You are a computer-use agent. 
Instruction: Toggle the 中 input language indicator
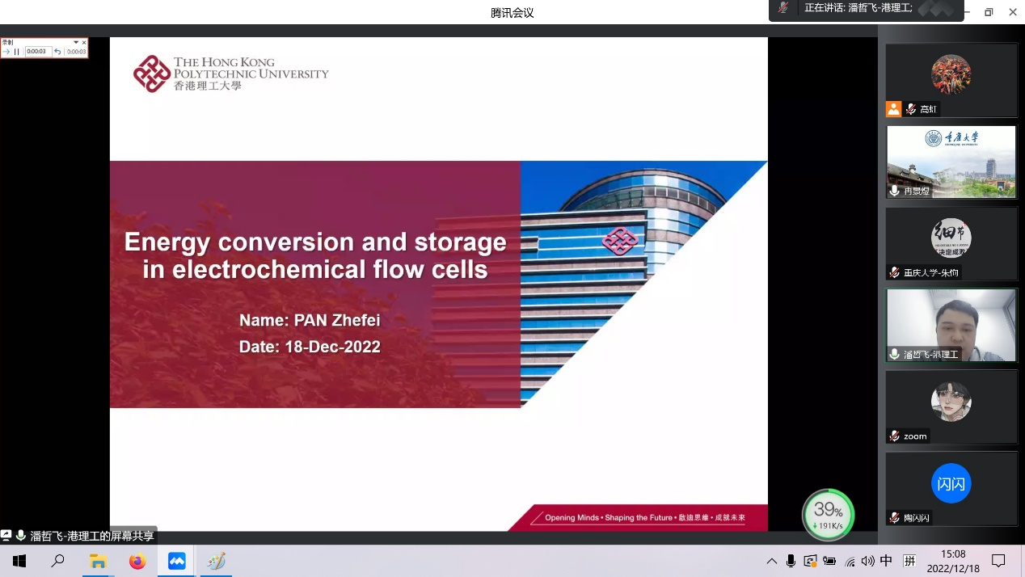pos(886,561)
